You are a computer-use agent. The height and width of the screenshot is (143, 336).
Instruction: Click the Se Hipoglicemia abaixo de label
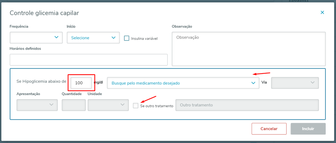click(41, 81)
